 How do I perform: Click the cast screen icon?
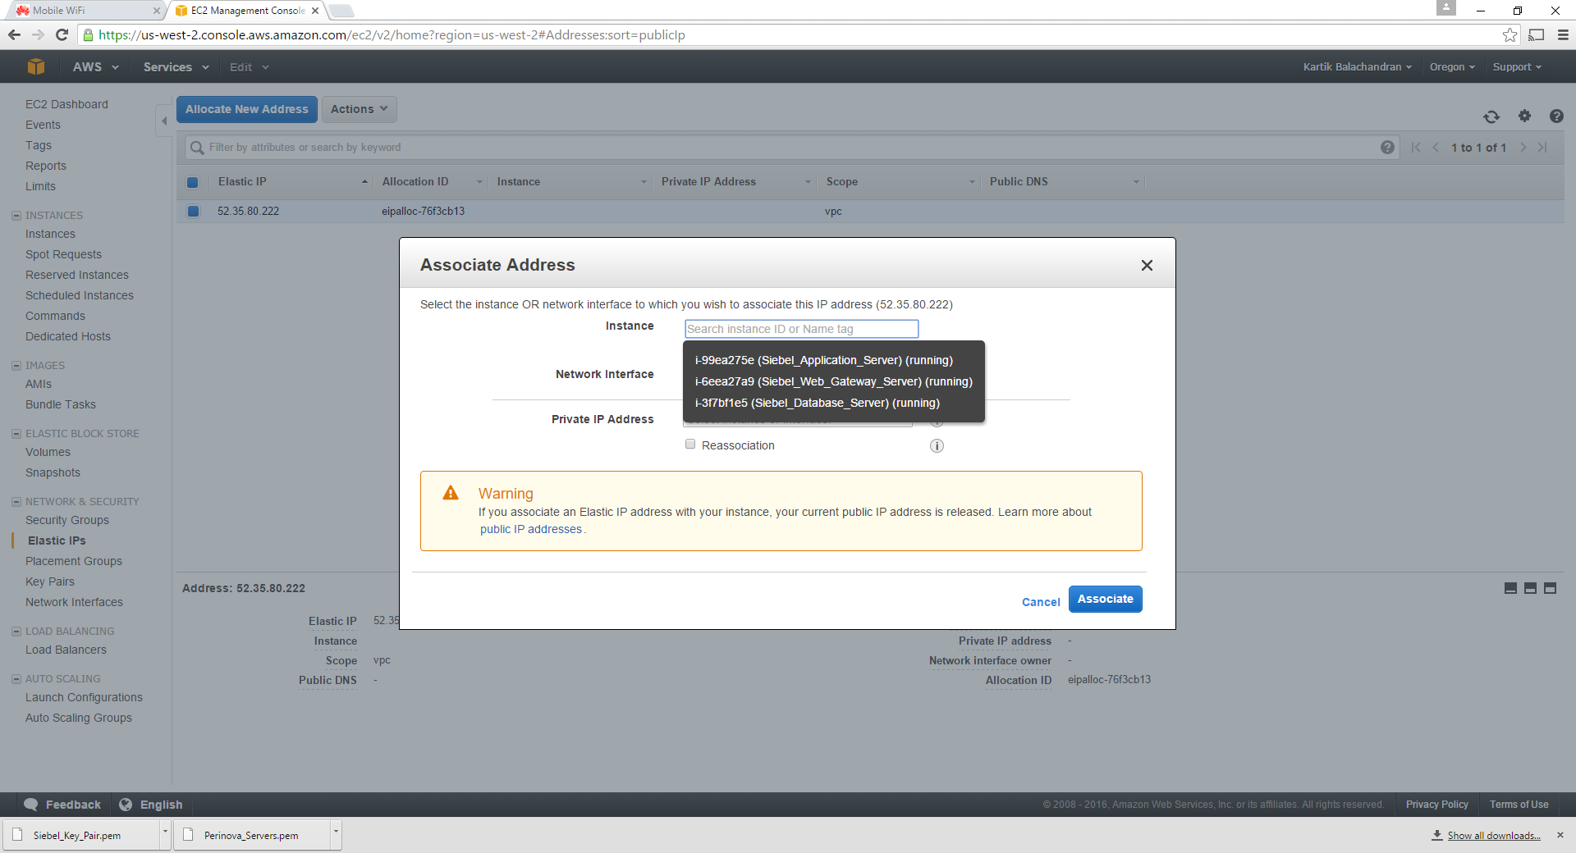coord(1537,34)
